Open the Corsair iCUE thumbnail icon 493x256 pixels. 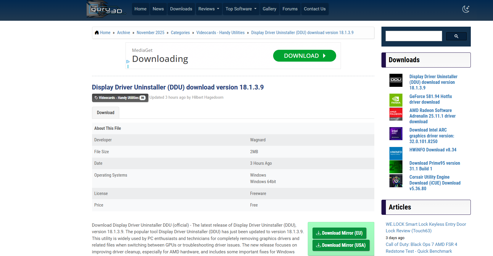click(x=396, y=181)
